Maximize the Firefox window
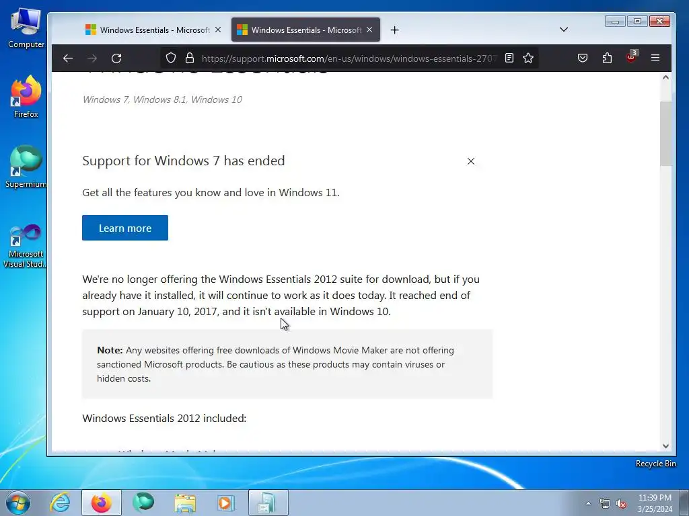The width and height of the screenshot is (689, 516). (x=637, y=21)
